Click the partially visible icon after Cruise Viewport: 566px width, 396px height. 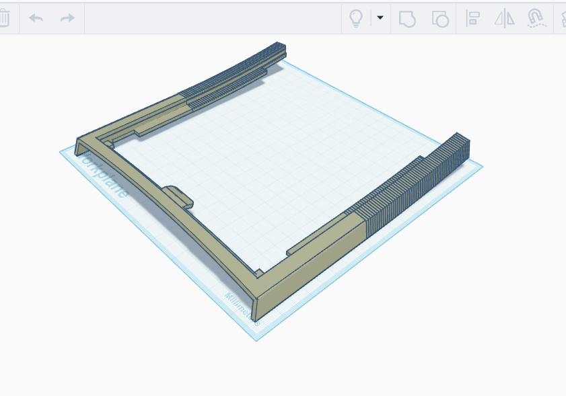click(x=563, y=19)
